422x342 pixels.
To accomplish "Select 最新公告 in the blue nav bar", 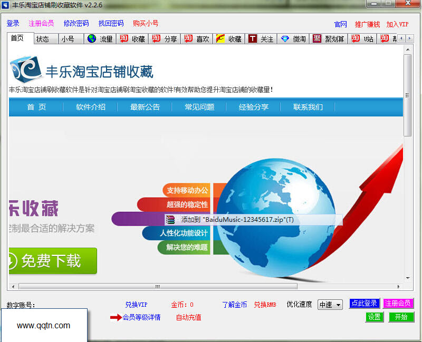I will 145,107.
